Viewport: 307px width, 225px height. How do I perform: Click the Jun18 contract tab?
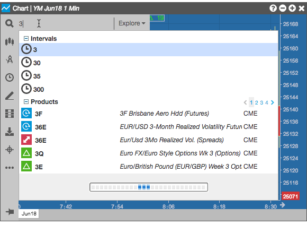(29, 214)
